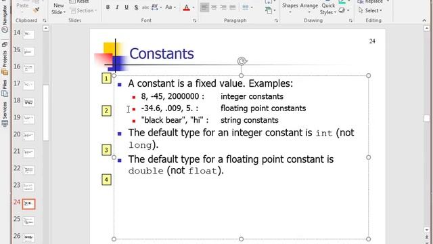Click animation tag number 2

tap(106, 110)
